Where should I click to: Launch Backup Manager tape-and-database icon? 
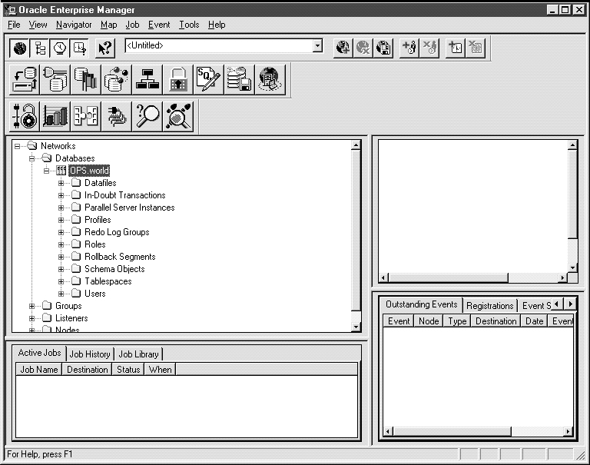[24, 79]
